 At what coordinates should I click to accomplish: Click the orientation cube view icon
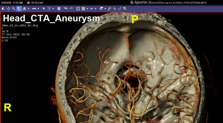(x=24, y=9)
